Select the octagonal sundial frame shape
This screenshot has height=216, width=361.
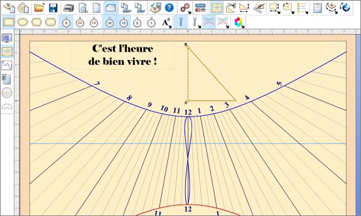point(51,22)
